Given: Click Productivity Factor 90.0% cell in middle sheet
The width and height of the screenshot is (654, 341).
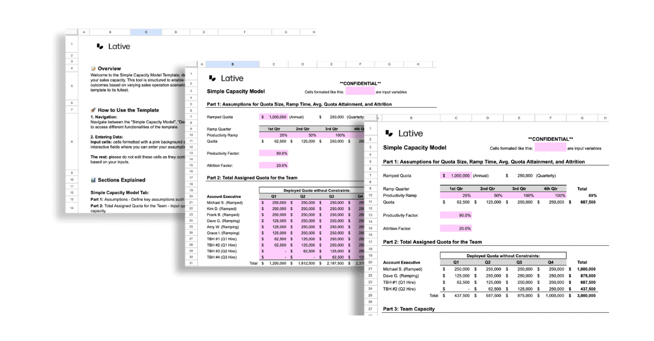Looking at the screenshot, I should pyautogui.click(x=274, y=153).
